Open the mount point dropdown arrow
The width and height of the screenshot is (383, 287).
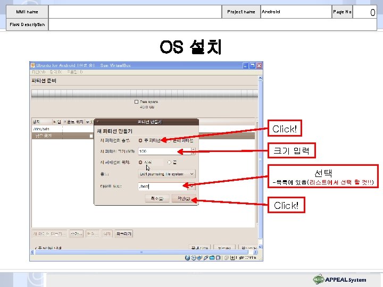pyautogui.click(x=191, y=187)
